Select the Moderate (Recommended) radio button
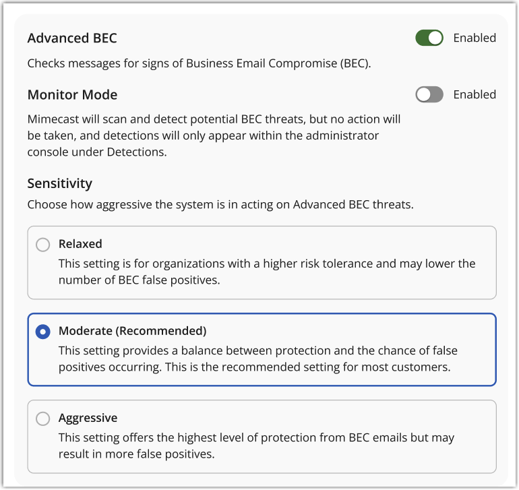The height and width of the screenshot is (490, 519). [x=43, y=332]
